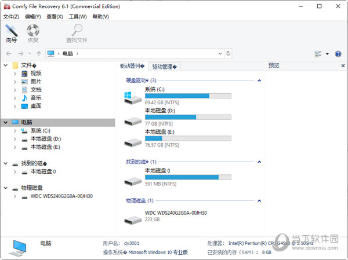Viewport: 348px width, 260px height.
Task: Click the Find File (查找文件) magnifier icon
Action: tap(77, 31)
